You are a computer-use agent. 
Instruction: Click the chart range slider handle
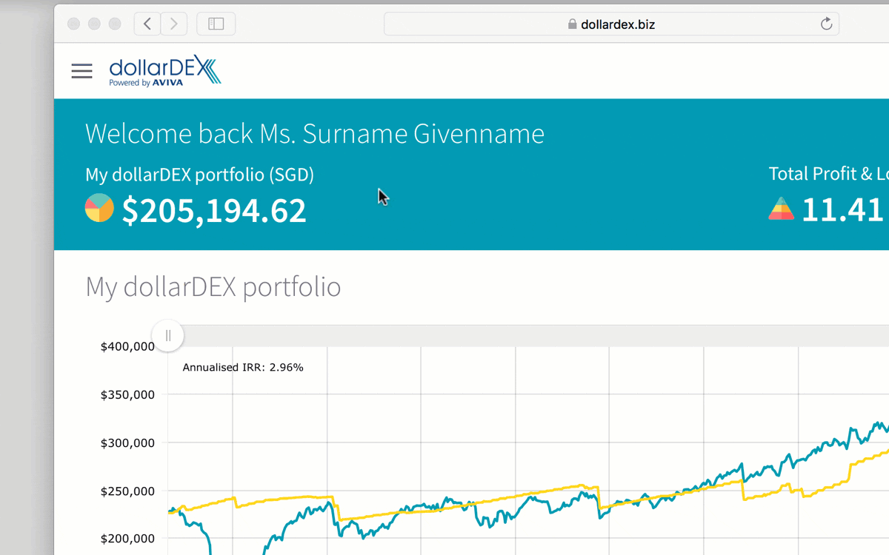tap(168, 336)
